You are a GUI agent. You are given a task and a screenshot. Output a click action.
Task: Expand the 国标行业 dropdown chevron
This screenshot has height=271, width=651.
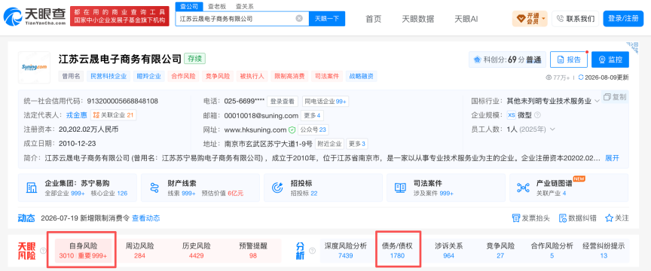pos(597,101)
